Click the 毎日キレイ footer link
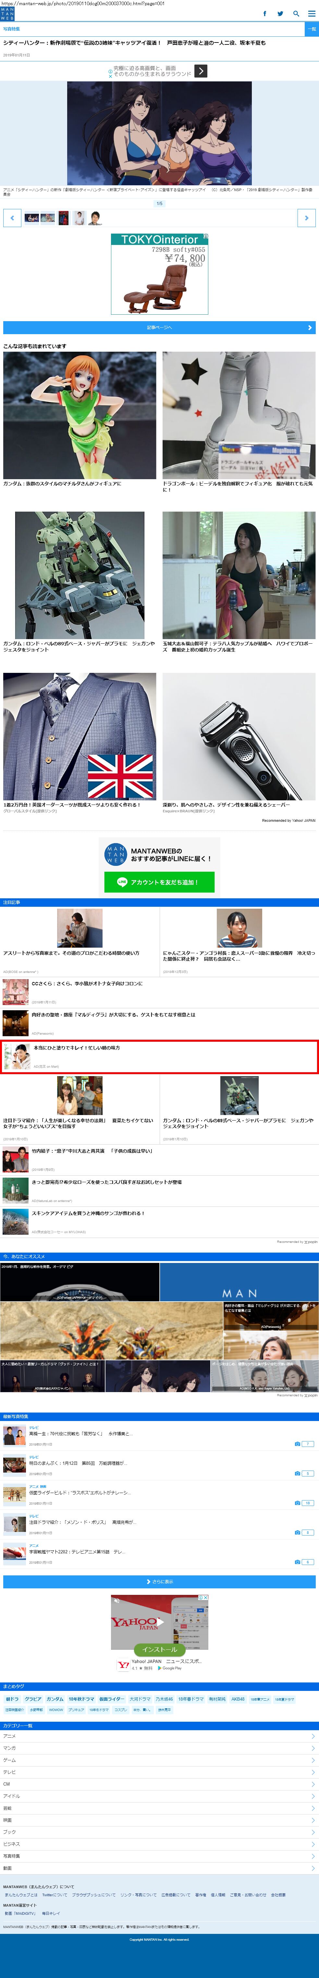 51,1913
